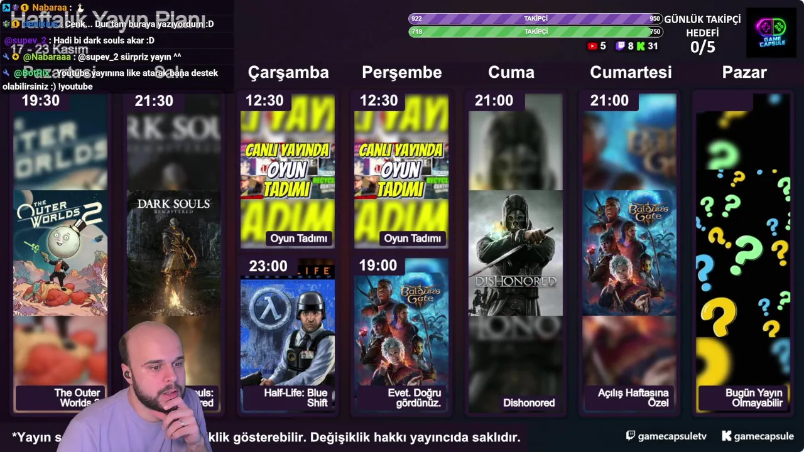The image size is (804, 452).
Task: Click the Kick icon beside gamecapsule footer
Action: (x=726, y=436)
